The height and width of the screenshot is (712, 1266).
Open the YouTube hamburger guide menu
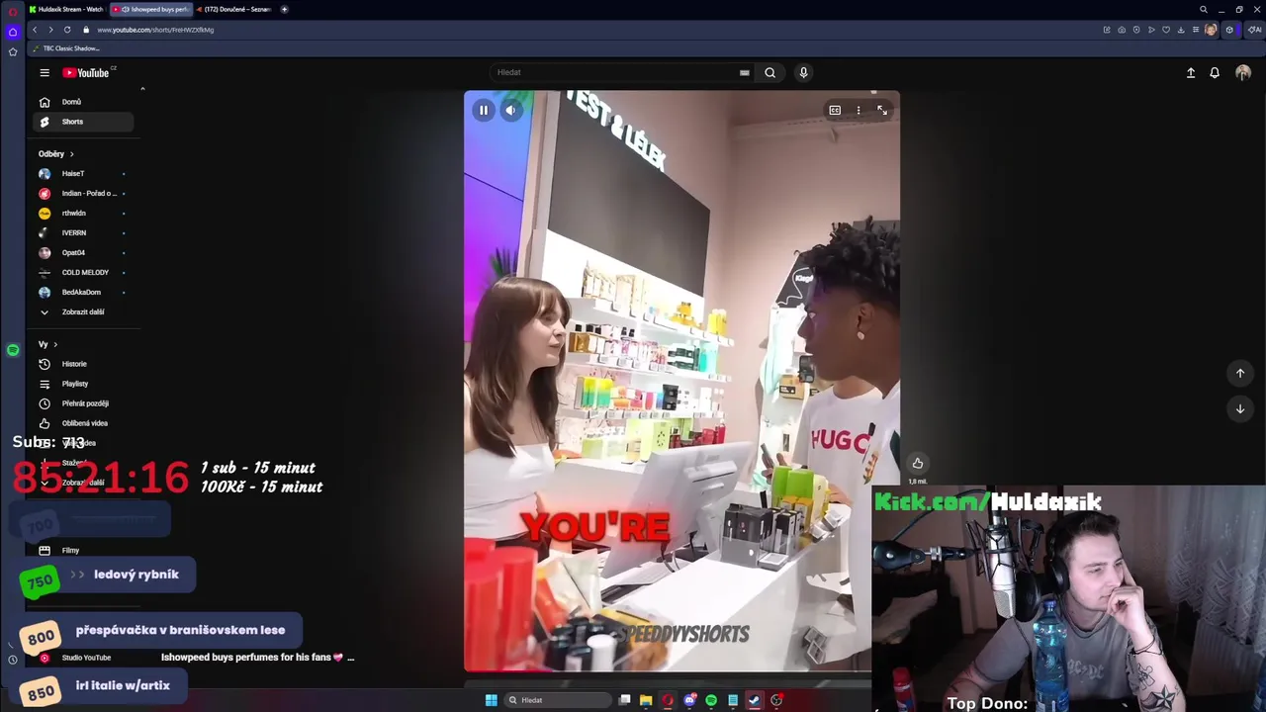pyautogui.click(x=45, y=72)
